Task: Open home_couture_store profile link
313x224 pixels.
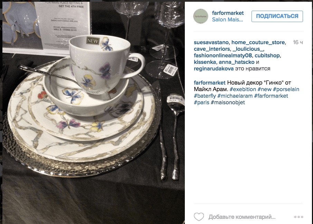Action: (x=258, y=42)
